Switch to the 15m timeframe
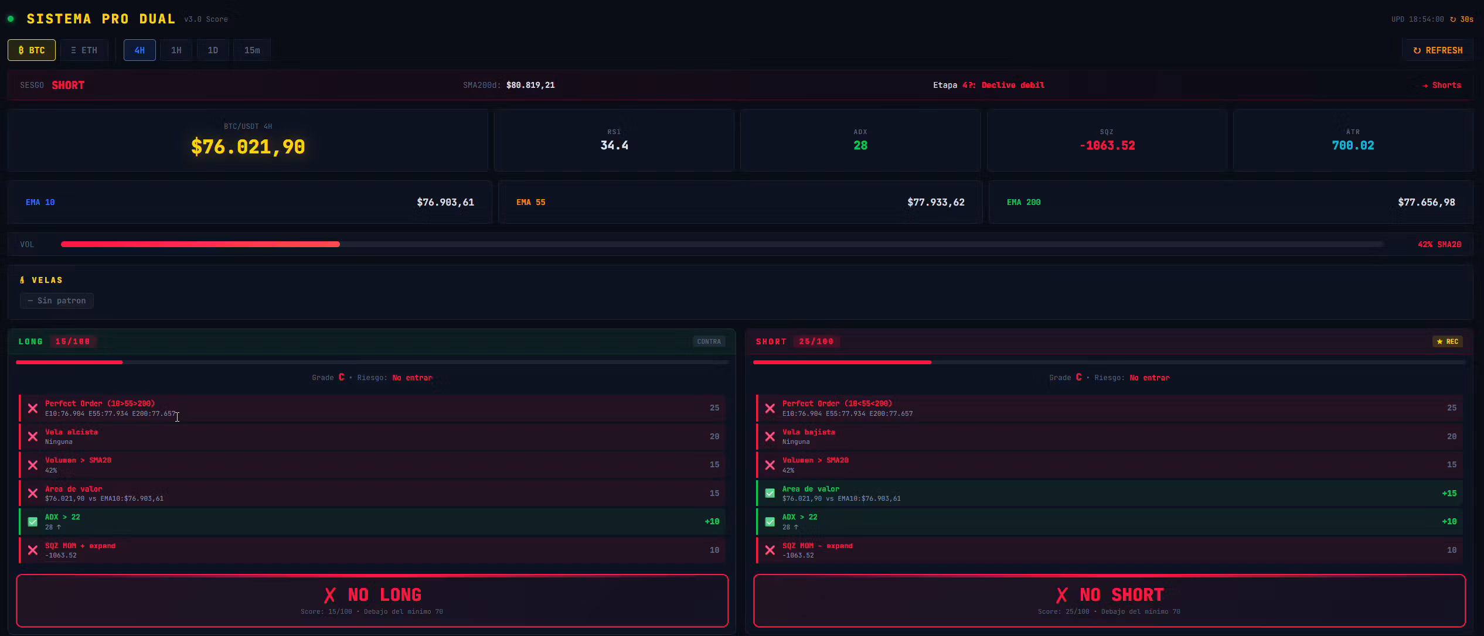Screen dimensions: 1484x636 252,50
